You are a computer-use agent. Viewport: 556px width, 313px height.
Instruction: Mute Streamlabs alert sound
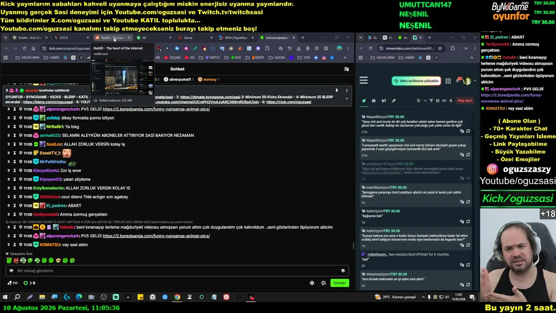coord(443,101)
